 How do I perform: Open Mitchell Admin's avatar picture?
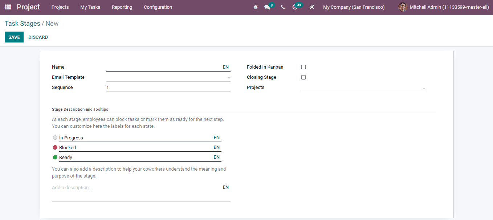(x=403, y=7)
